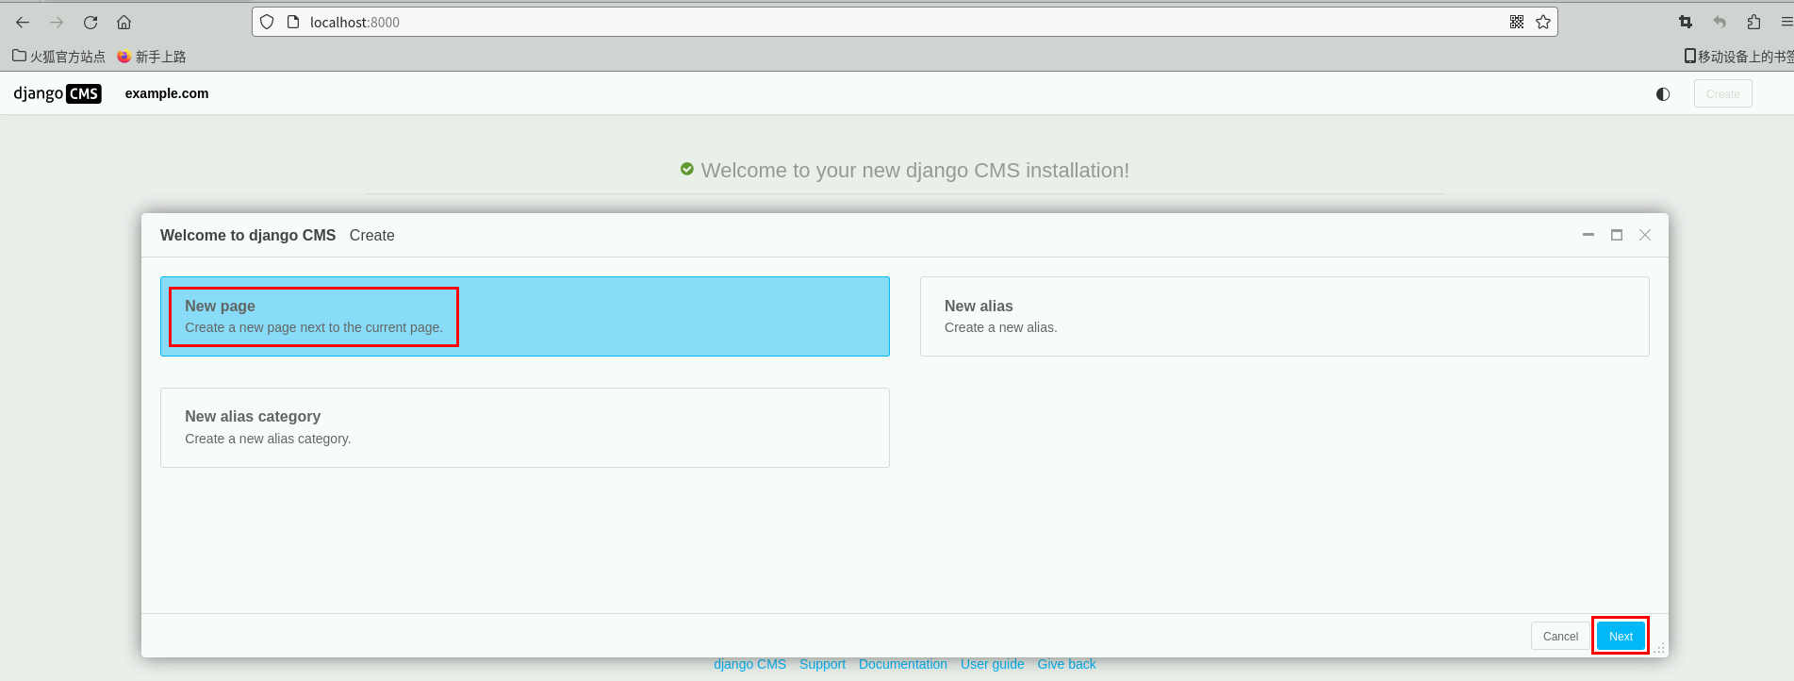Open the Support footer link
The height and width of the screenshot is (681, 1794).
coord(822,664)
